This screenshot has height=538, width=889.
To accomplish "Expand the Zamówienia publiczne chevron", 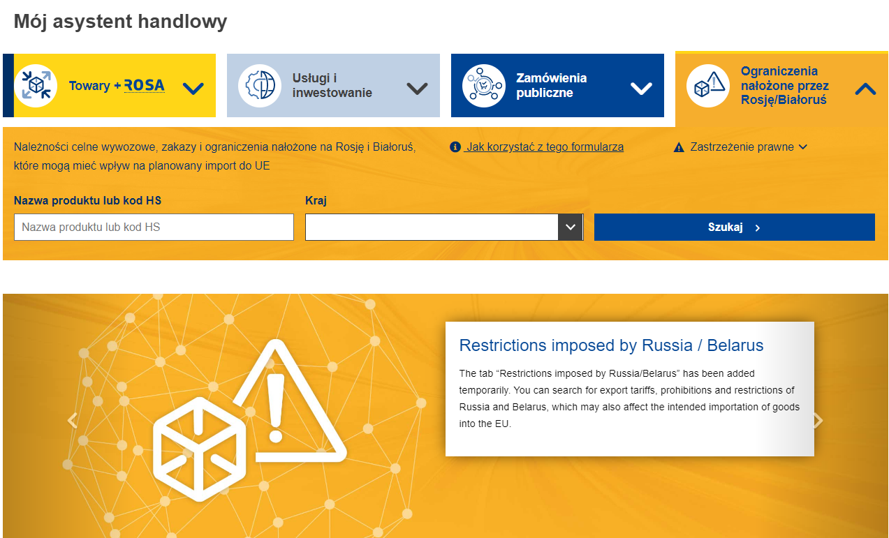I will [640, 89].
